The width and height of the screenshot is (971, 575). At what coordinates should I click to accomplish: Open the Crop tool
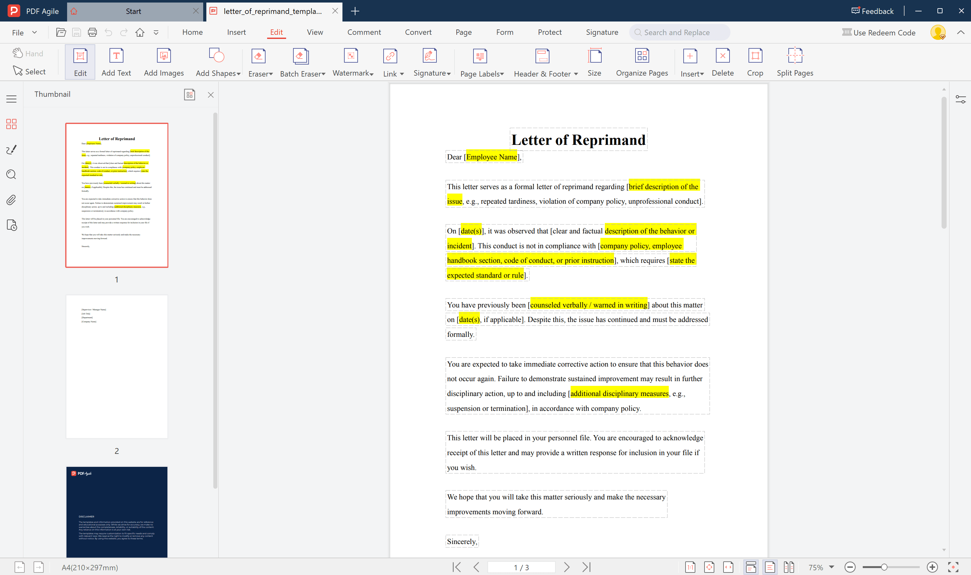pyautogui.click(x=754, y=62)
